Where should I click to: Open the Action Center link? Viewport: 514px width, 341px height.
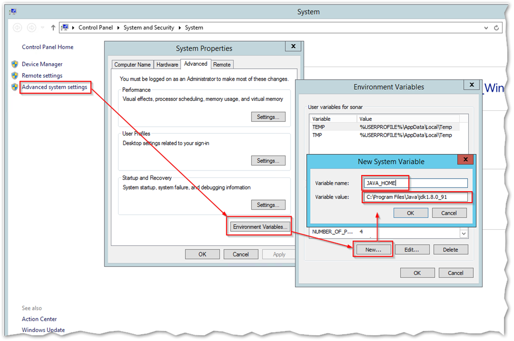[x=39, y=319]
